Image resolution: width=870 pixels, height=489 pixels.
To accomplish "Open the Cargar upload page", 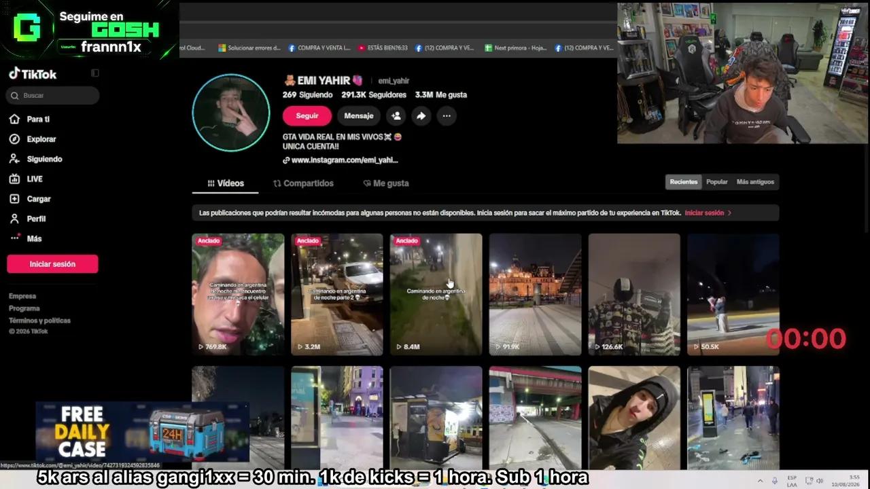I will pyautogui.click(x=31, y=199).
